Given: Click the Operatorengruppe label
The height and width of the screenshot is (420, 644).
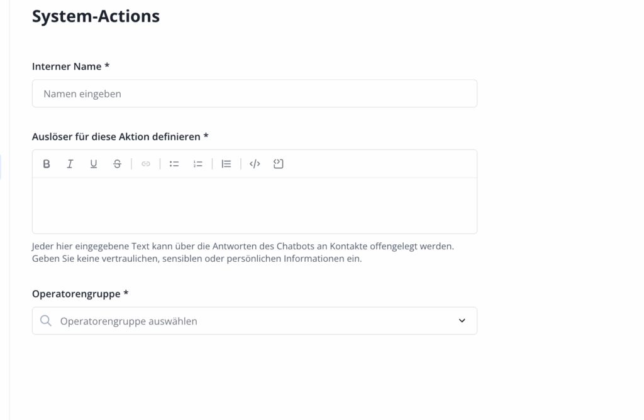Looking at the screenshot, I should (x=80, y=293).
